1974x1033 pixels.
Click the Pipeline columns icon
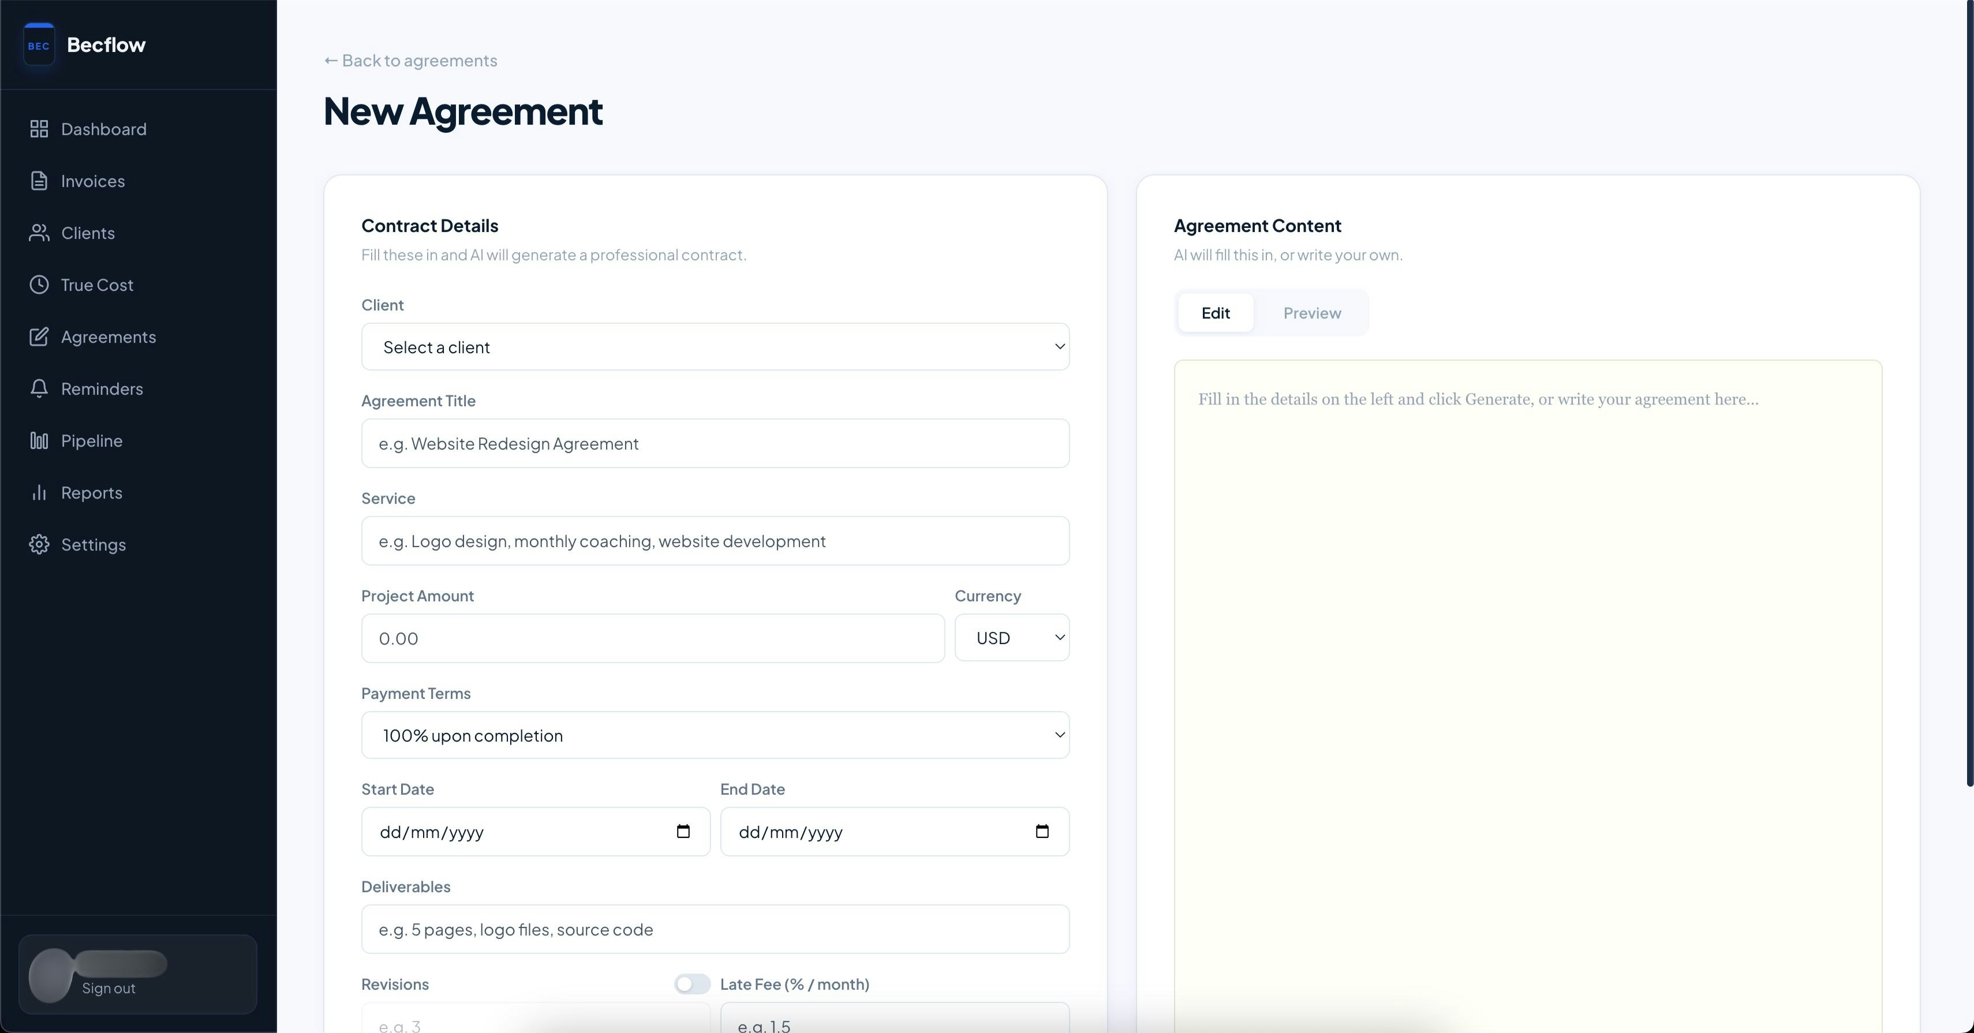39,441
